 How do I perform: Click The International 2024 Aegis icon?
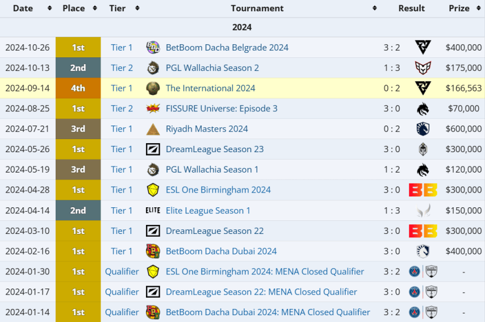coord(153,88)
